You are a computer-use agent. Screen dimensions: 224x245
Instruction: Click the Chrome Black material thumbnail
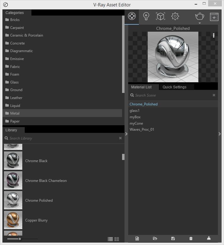tap(13, 161)
